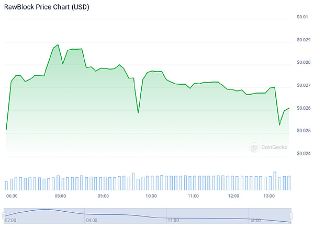Click the sharp price dip before 10:00
Image resolution: width=314 pixels, height=229 pixels.
(x=138, y=112)
